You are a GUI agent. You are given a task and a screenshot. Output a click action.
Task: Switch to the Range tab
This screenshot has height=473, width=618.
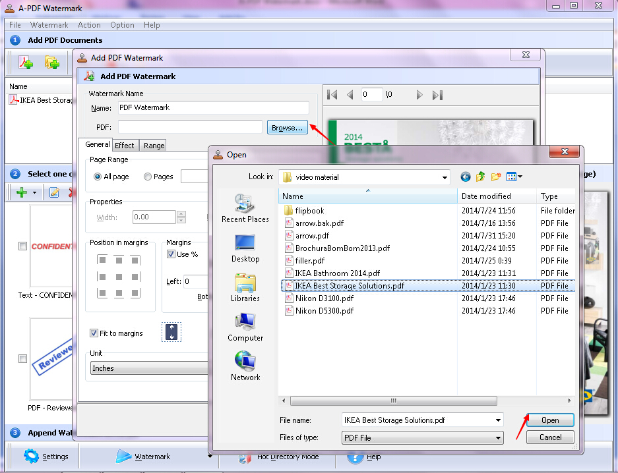154,146
